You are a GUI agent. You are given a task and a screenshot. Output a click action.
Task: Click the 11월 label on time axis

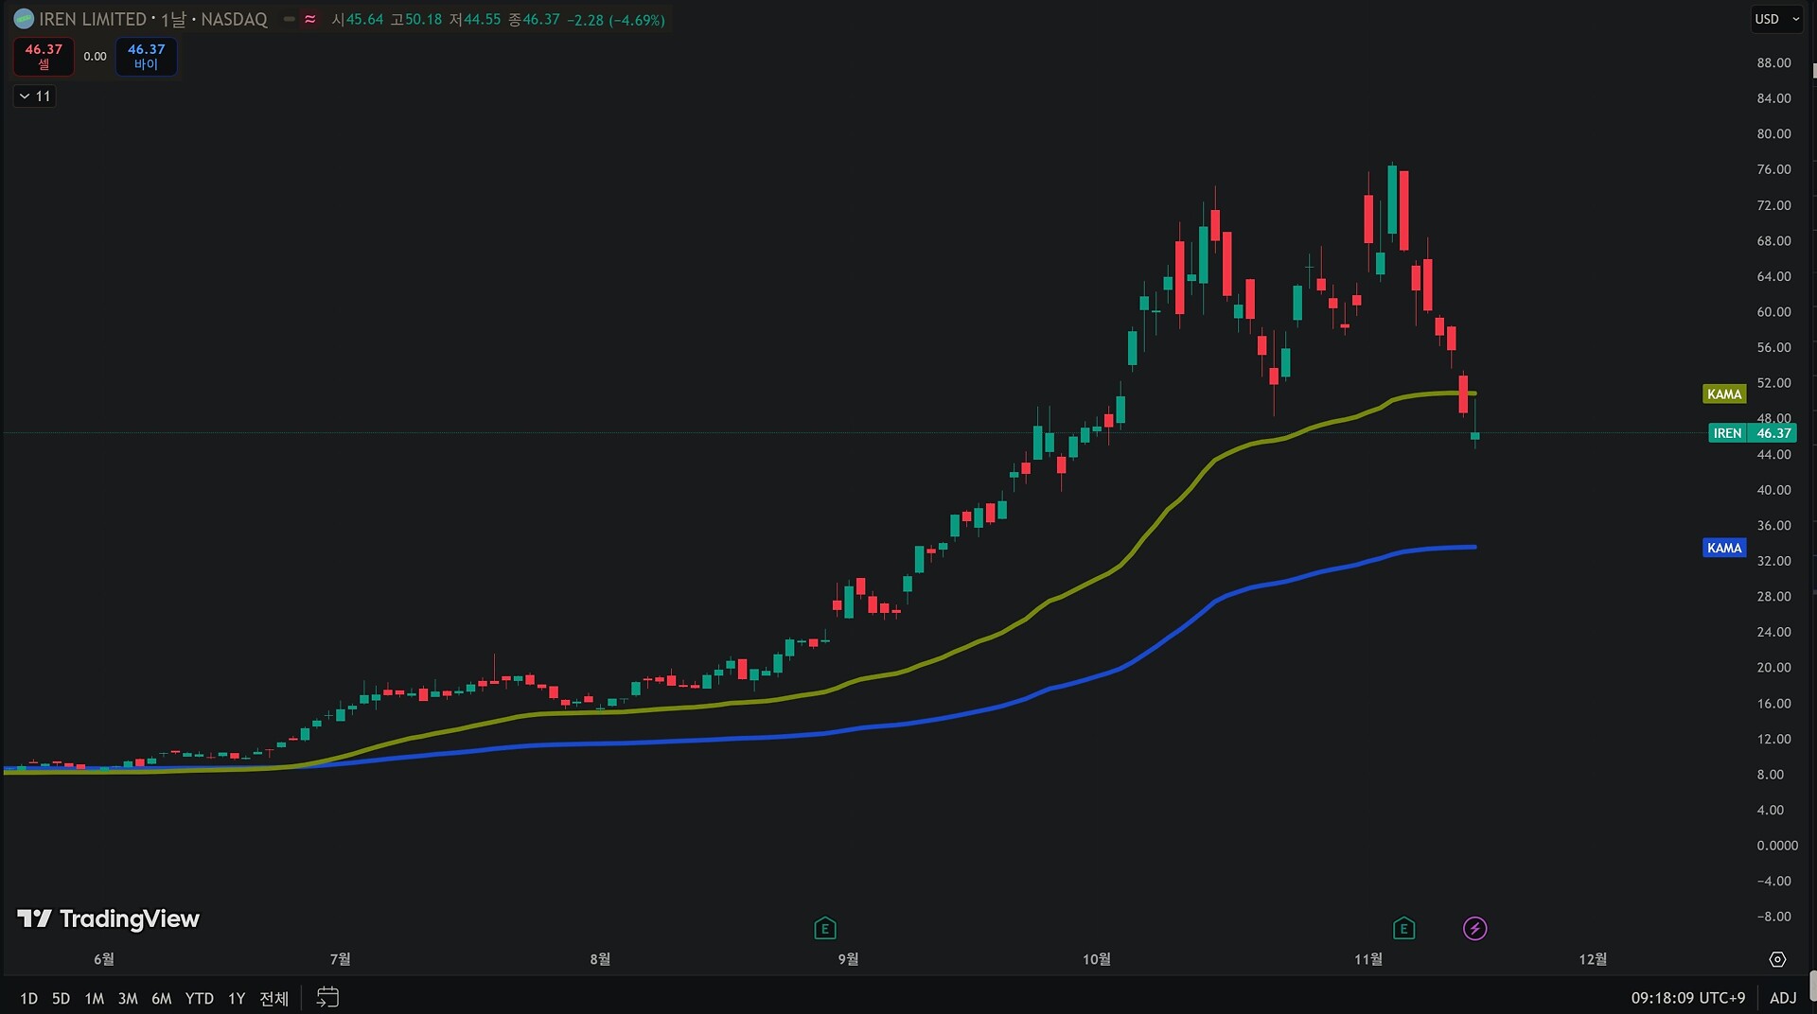(1368, 959)
